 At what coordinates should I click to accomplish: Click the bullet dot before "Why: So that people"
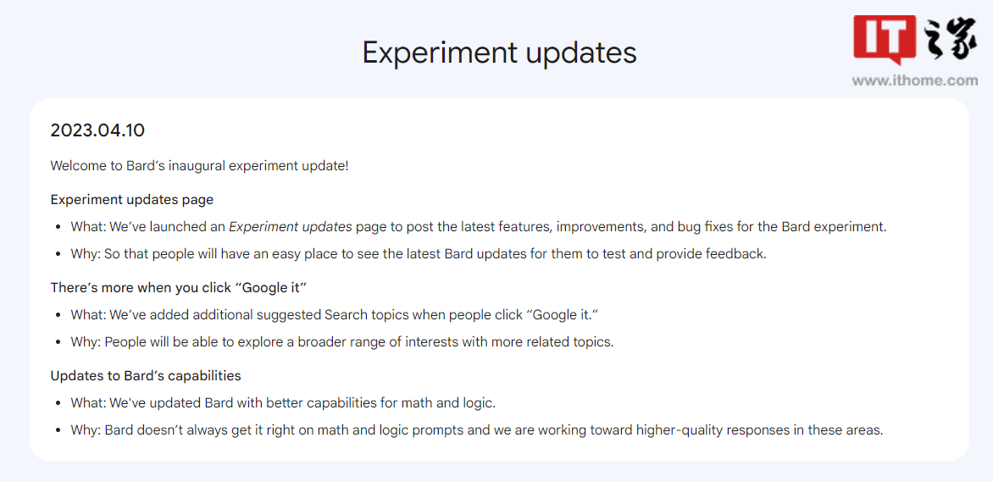click(x=58, y=253)
